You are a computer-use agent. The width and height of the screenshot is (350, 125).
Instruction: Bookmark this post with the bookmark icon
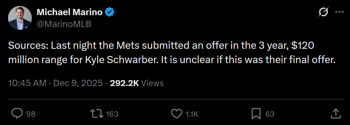[x=256, y=114]
